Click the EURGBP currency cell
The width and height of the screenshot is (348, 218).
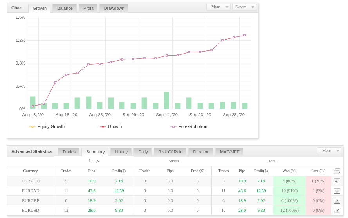click(31, 200)
